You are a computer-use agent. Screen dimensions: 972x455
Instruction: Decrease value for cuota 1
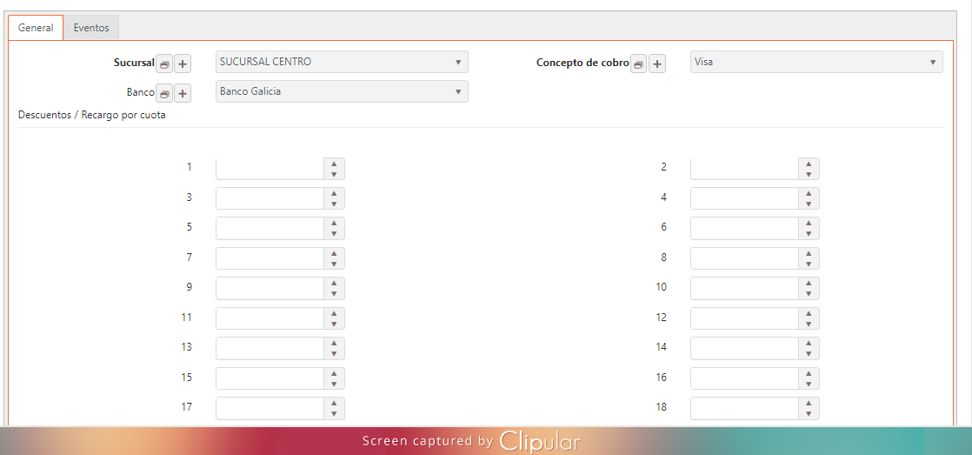pos(334,174)
